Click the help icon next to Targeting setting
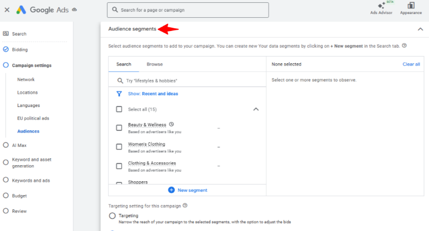The image size is (429, 231). (x=185, y=206)
